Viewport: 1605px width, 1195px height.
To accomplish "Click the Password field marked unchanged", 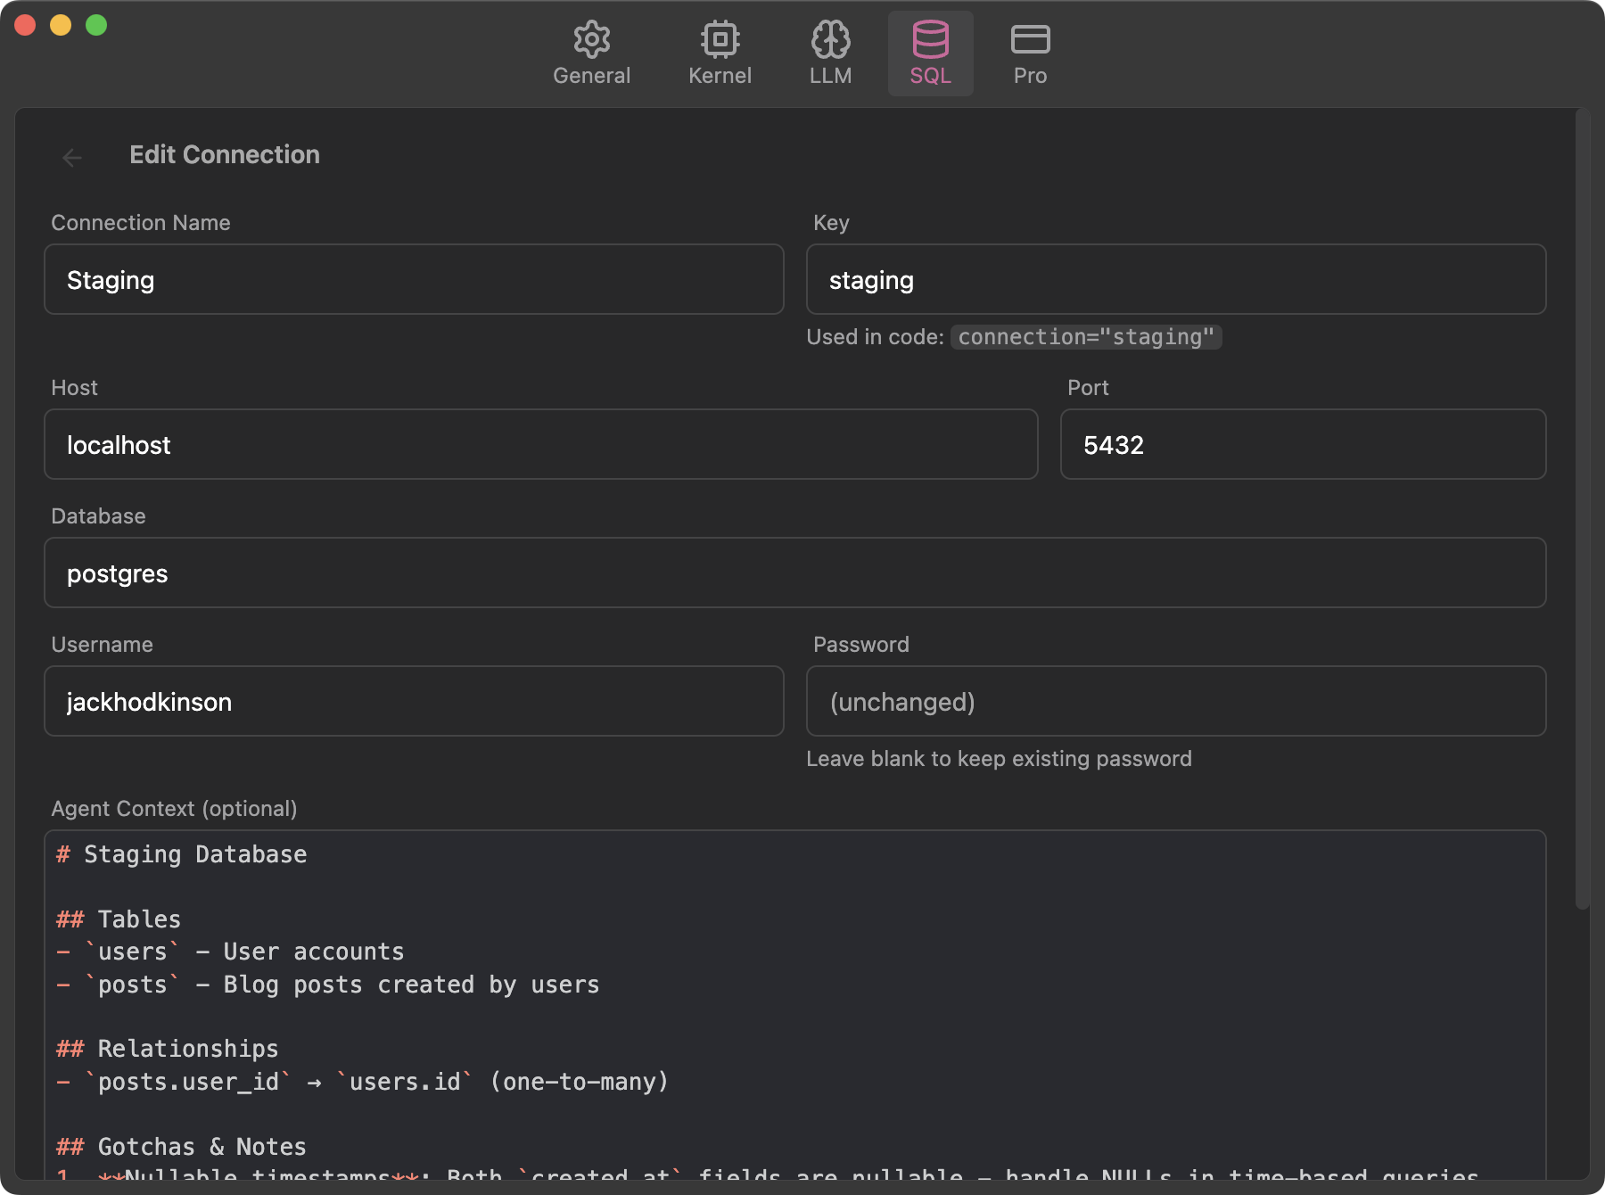I will point(1176,701).
